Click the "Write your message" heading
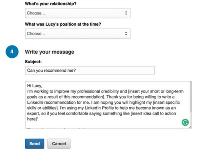 tap(50, 52)
